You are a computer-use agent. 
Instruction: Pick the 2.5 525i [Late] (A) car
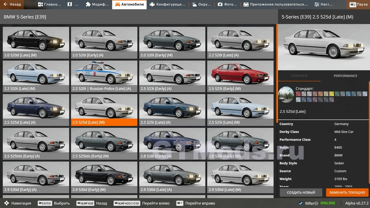(x=172, y=110)
